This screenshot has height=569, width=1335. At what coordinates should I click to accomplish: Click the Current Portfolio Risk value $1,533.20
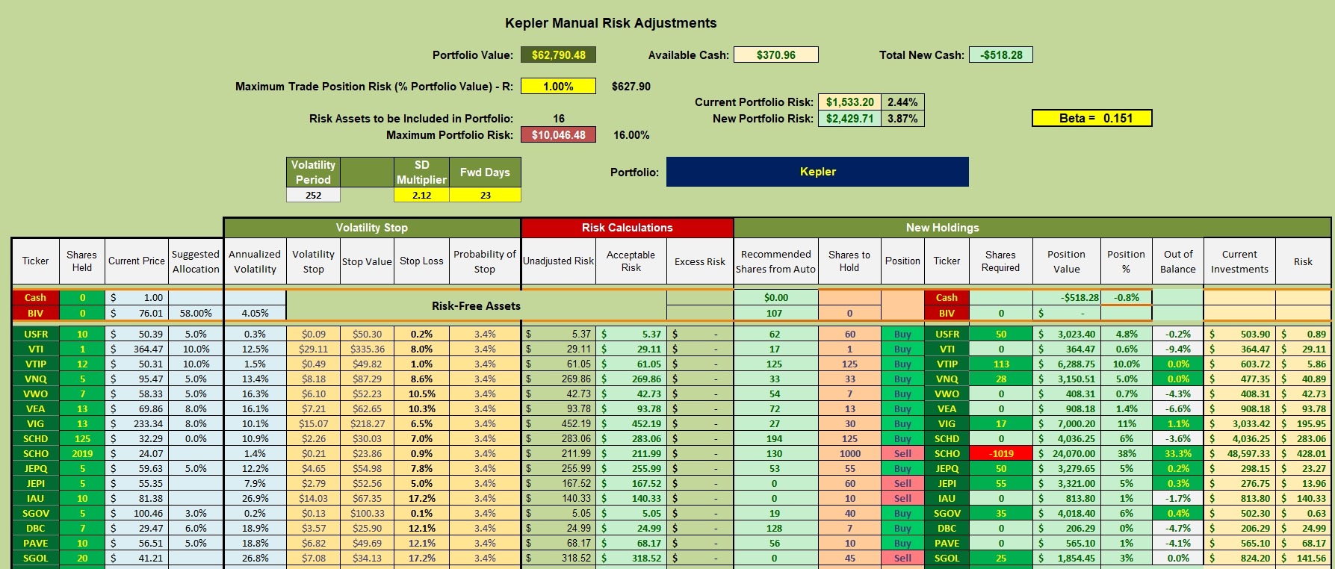coord(849,102)
